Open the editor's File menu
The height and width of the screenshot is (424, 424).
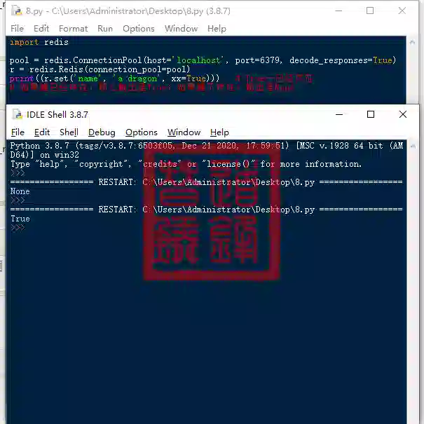[x=17, y=29]
